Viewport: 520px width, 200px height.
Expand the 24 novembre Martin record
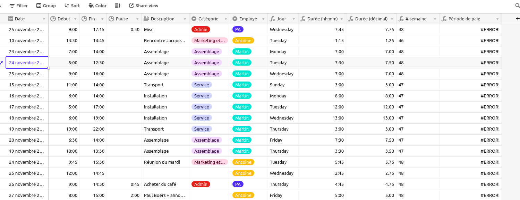2,63
